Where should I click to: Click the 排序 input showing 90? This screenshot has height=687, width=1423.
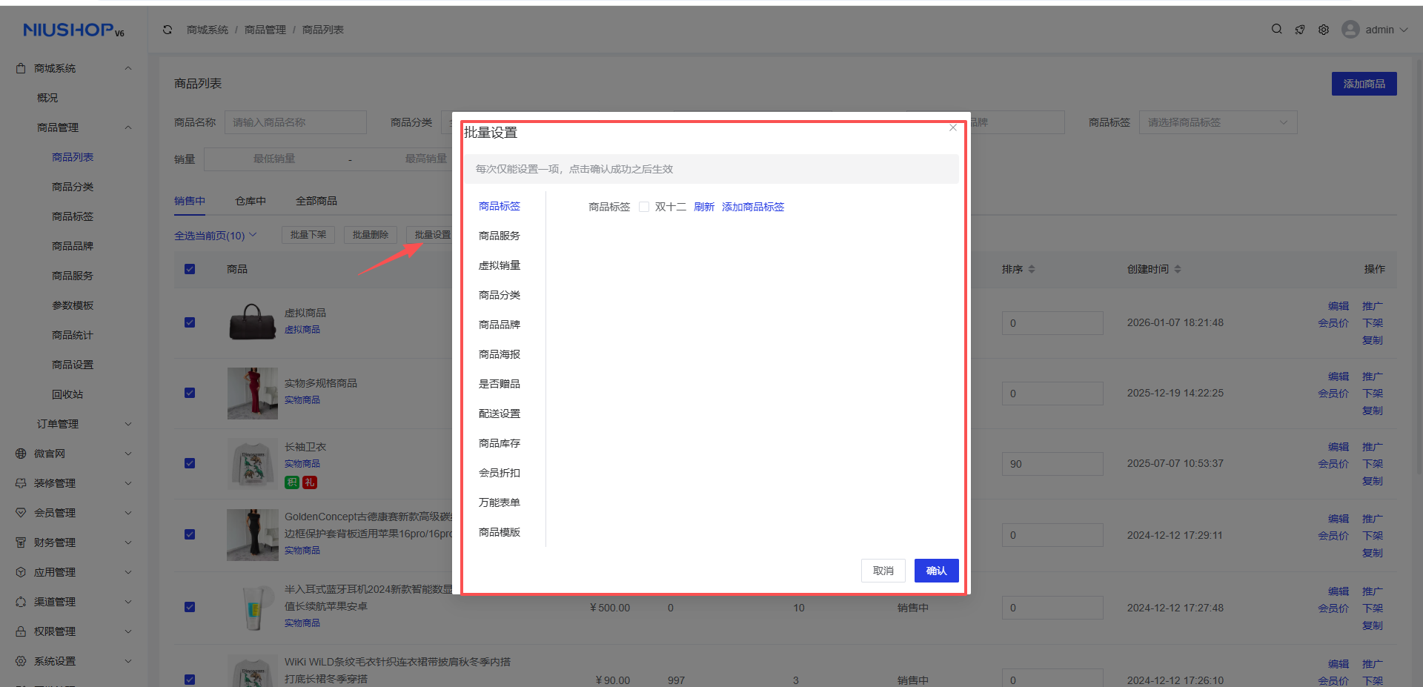coord(1052,464)
